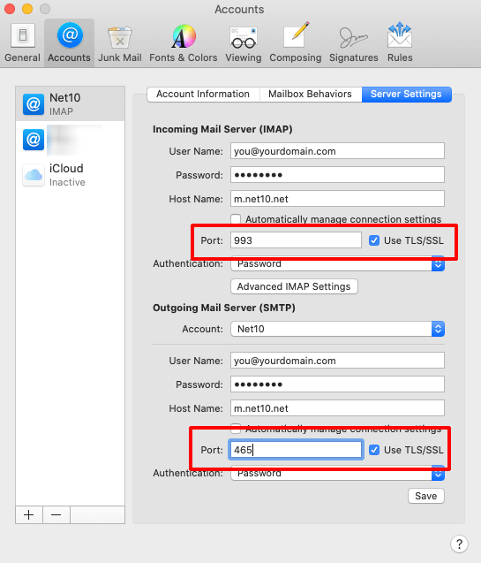The image size is (481, 563).
Task: Open the Signatures preferences pane
Action: point(353,42)
